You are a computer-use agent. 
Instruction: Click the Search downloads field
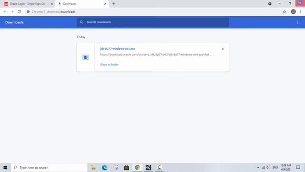[152, 22]
